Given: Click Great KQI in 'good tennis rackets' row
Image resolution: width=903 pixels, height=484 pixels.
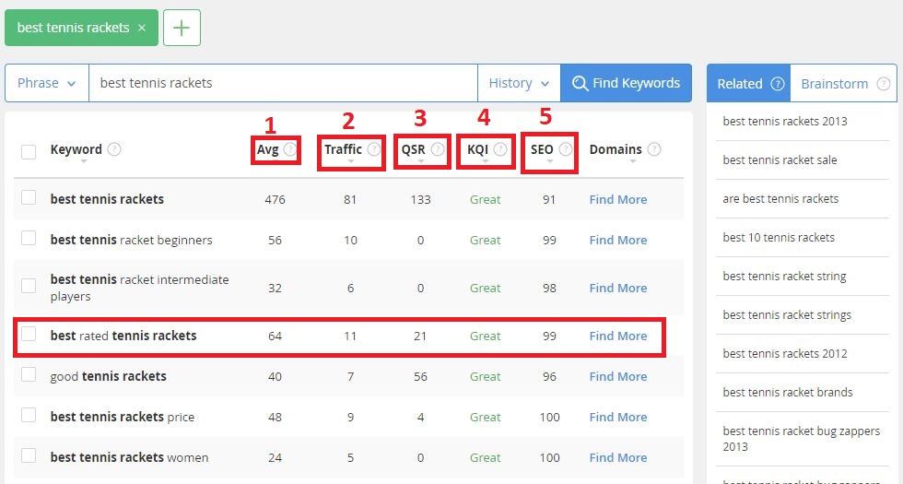Looking at the screenshot, I should (485, 376).
